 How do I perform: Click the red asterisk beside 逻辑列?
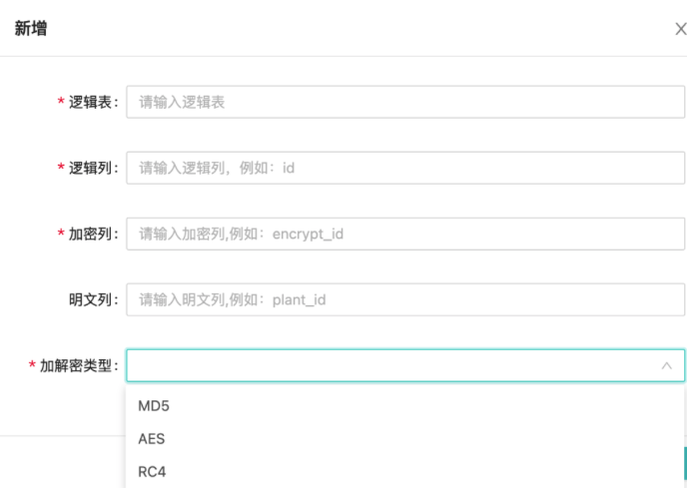tap(61, 169)
